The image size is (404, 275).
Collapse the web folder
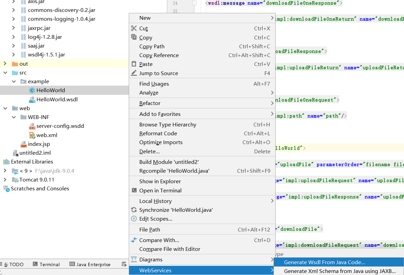pyautogui.click(x=5, y=108)
